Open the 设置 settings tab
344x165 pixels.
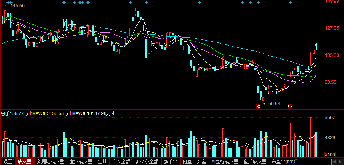click(8, 162)
